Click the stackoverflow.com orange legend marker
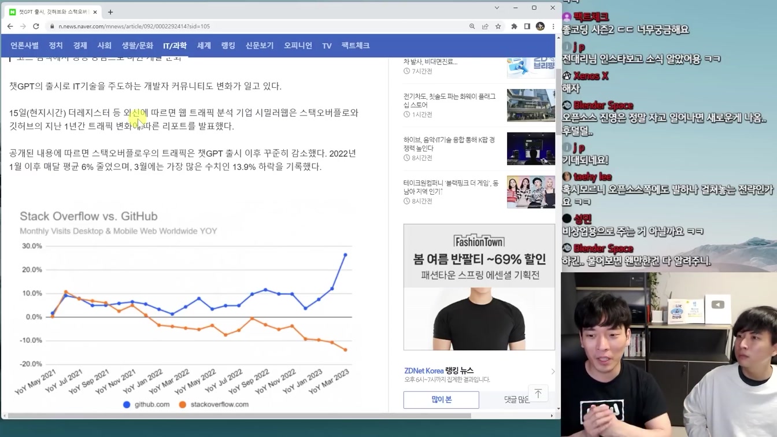This screenshot has width=777, height=437. (183, 405)
